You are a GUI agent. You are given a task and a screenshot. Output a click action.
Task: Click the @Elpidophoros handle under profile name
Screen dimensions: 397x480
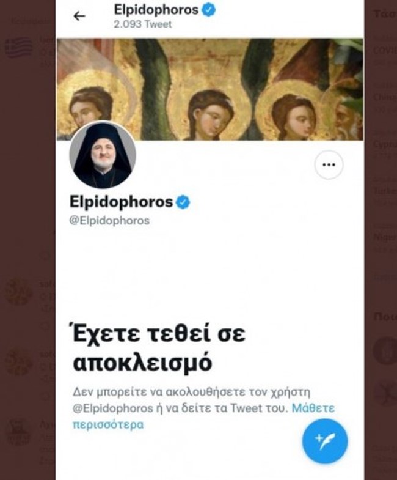pyautogui.click(x=109, y=220)
